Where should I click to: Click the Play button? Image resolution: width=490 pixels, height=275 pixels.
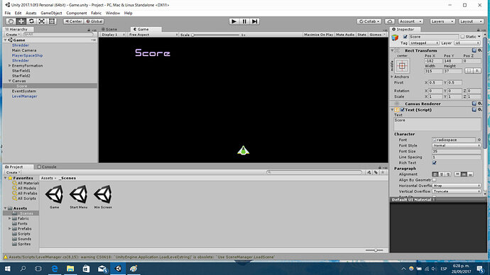(234, 21)
